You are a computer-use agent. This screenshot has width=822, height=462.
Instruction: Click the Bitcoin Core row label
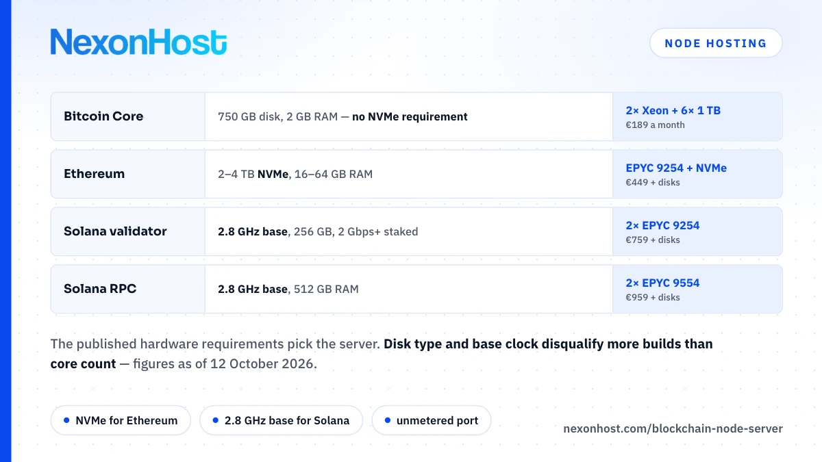pos(103,116)
